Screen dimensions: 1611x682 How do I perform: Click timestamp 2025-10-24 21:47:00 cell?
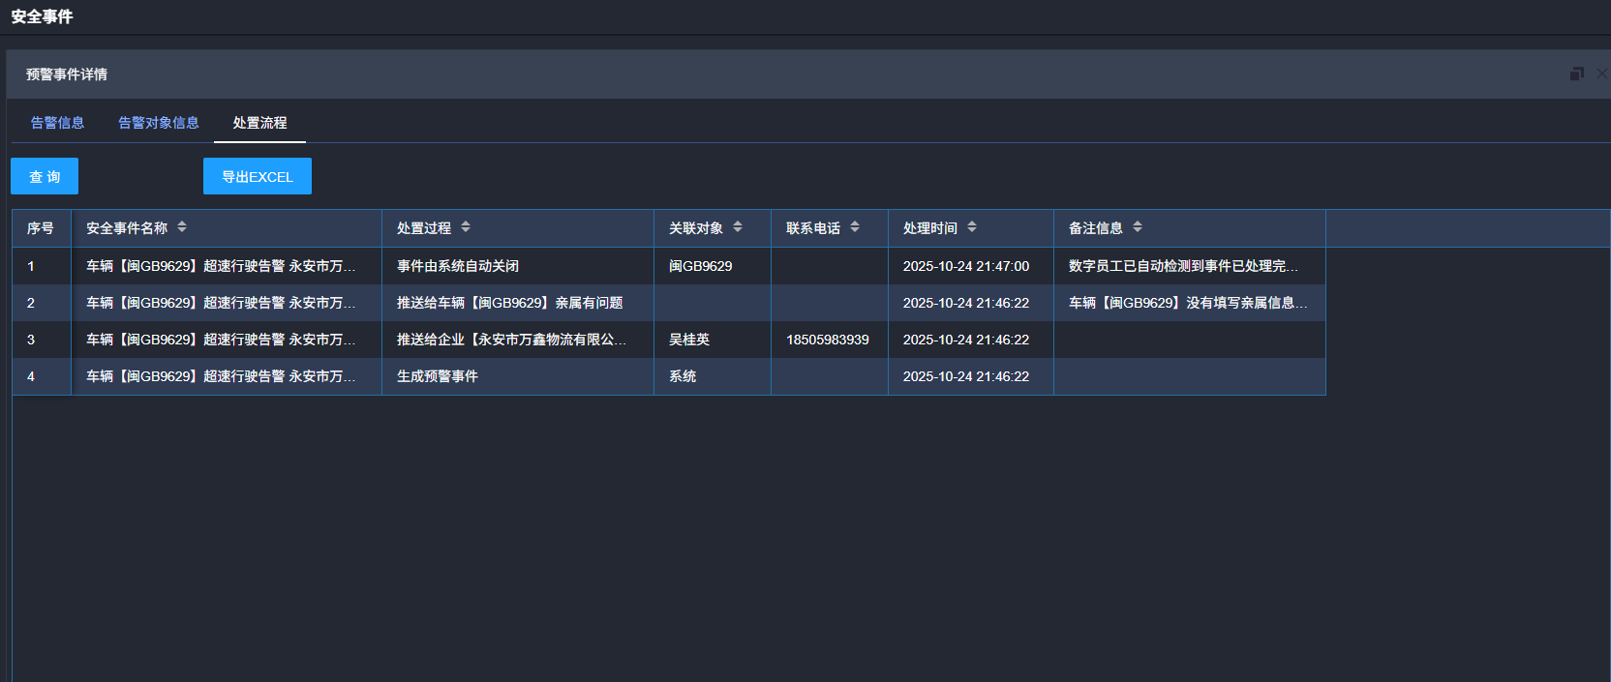(966, 266)
